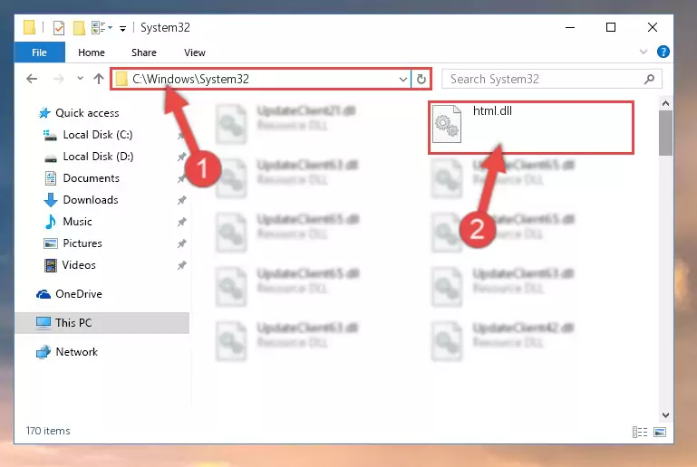Go back with the left arrow

click(32, 79)
